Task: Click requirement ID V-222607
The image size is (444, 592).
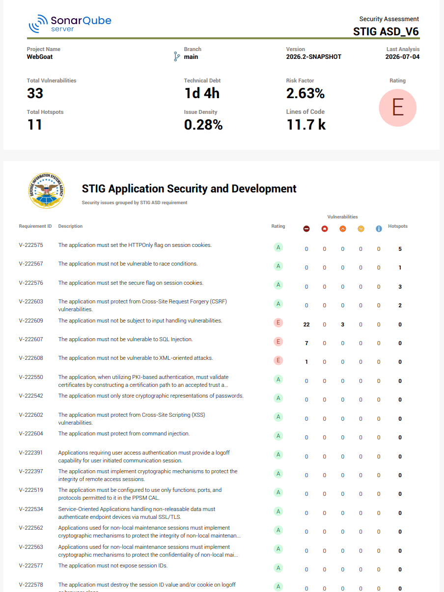Action: 31,339
